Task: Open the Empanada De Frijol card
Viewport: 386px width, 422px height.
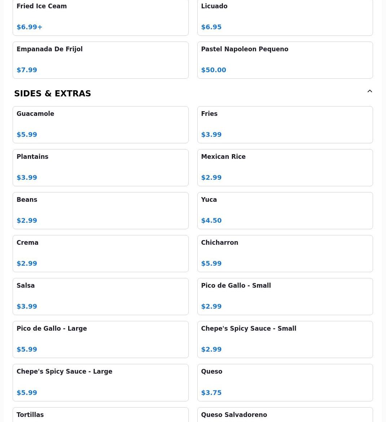Action: 101,60
